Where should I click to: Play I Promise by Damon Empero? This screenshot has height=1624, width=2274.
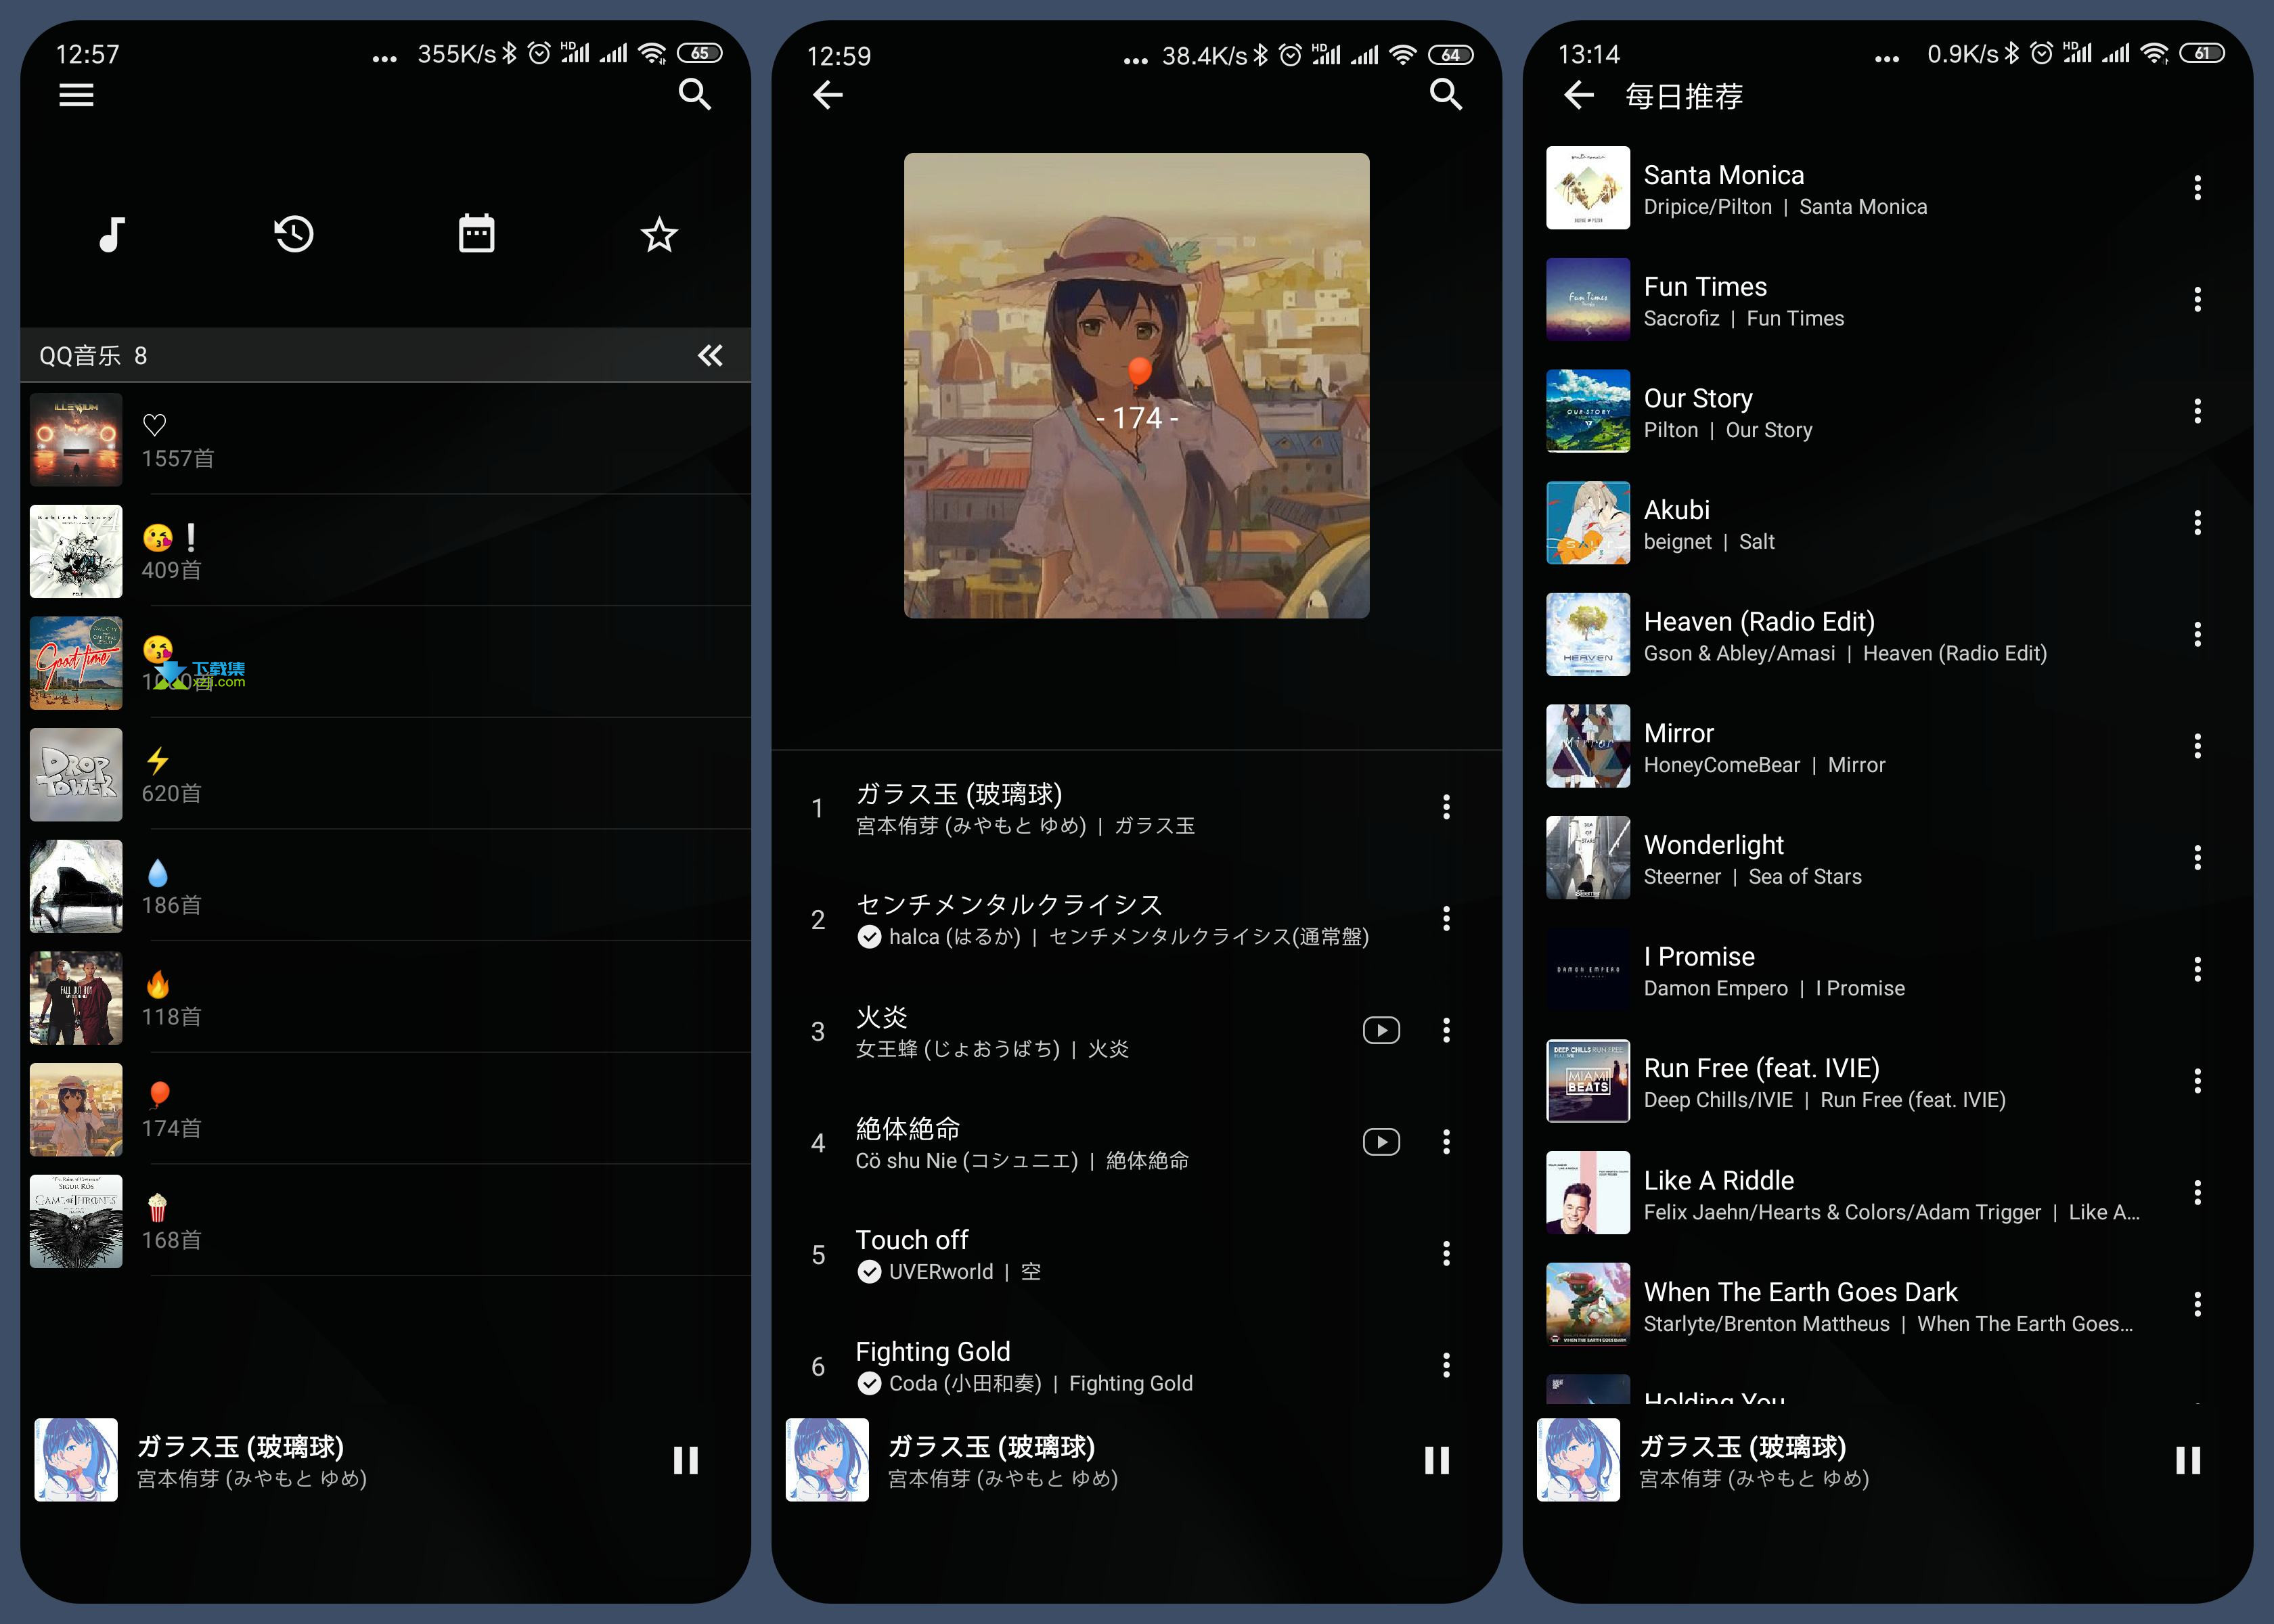pyautogui.click(x=1888, y=970)
